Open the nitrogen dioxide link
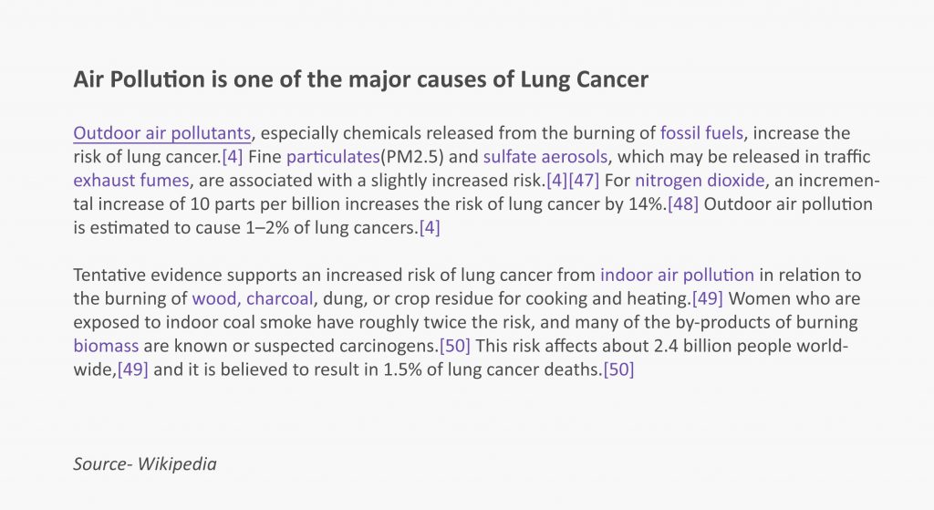 pos(700,180)
